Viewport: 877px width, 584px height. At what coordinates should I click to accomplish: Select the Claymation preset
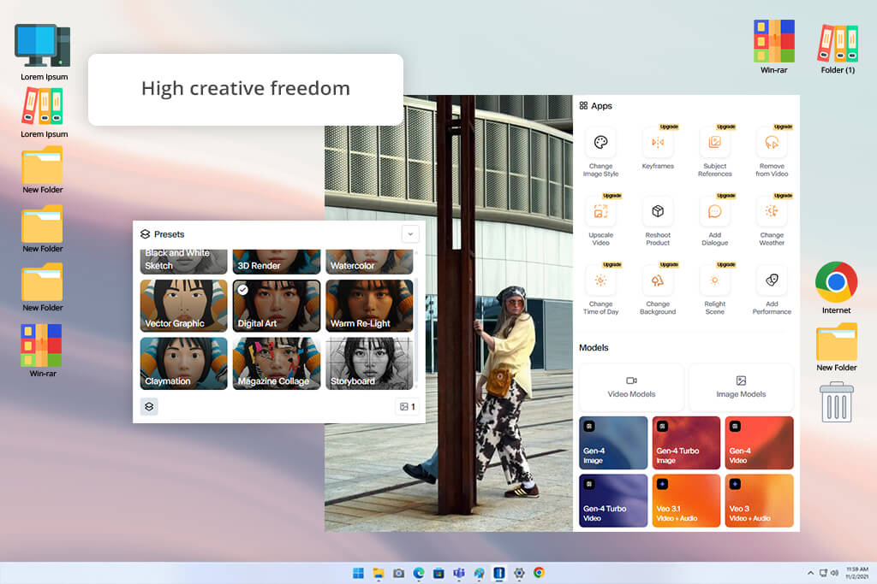(183, 363)
